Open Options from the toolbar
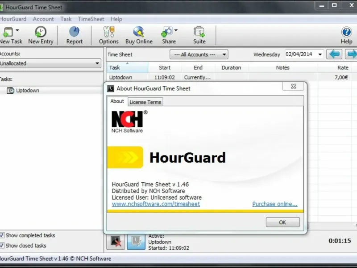The image size is (357, 268). coord(108,35)
